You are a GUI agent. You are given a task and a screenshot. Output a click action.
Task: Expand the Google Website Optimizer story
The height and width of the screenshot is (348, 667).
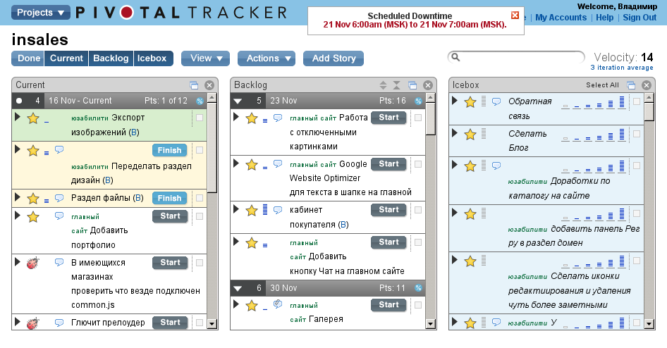(236, 163)
